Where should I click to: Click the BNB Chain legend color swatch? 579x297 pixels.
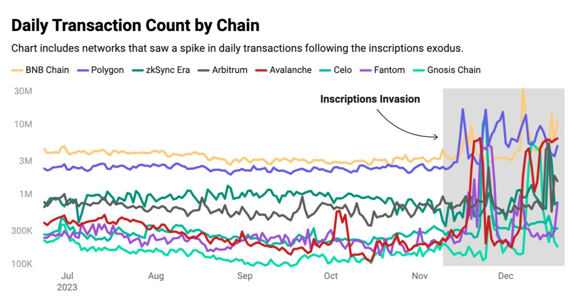click(x=17, y=70)
